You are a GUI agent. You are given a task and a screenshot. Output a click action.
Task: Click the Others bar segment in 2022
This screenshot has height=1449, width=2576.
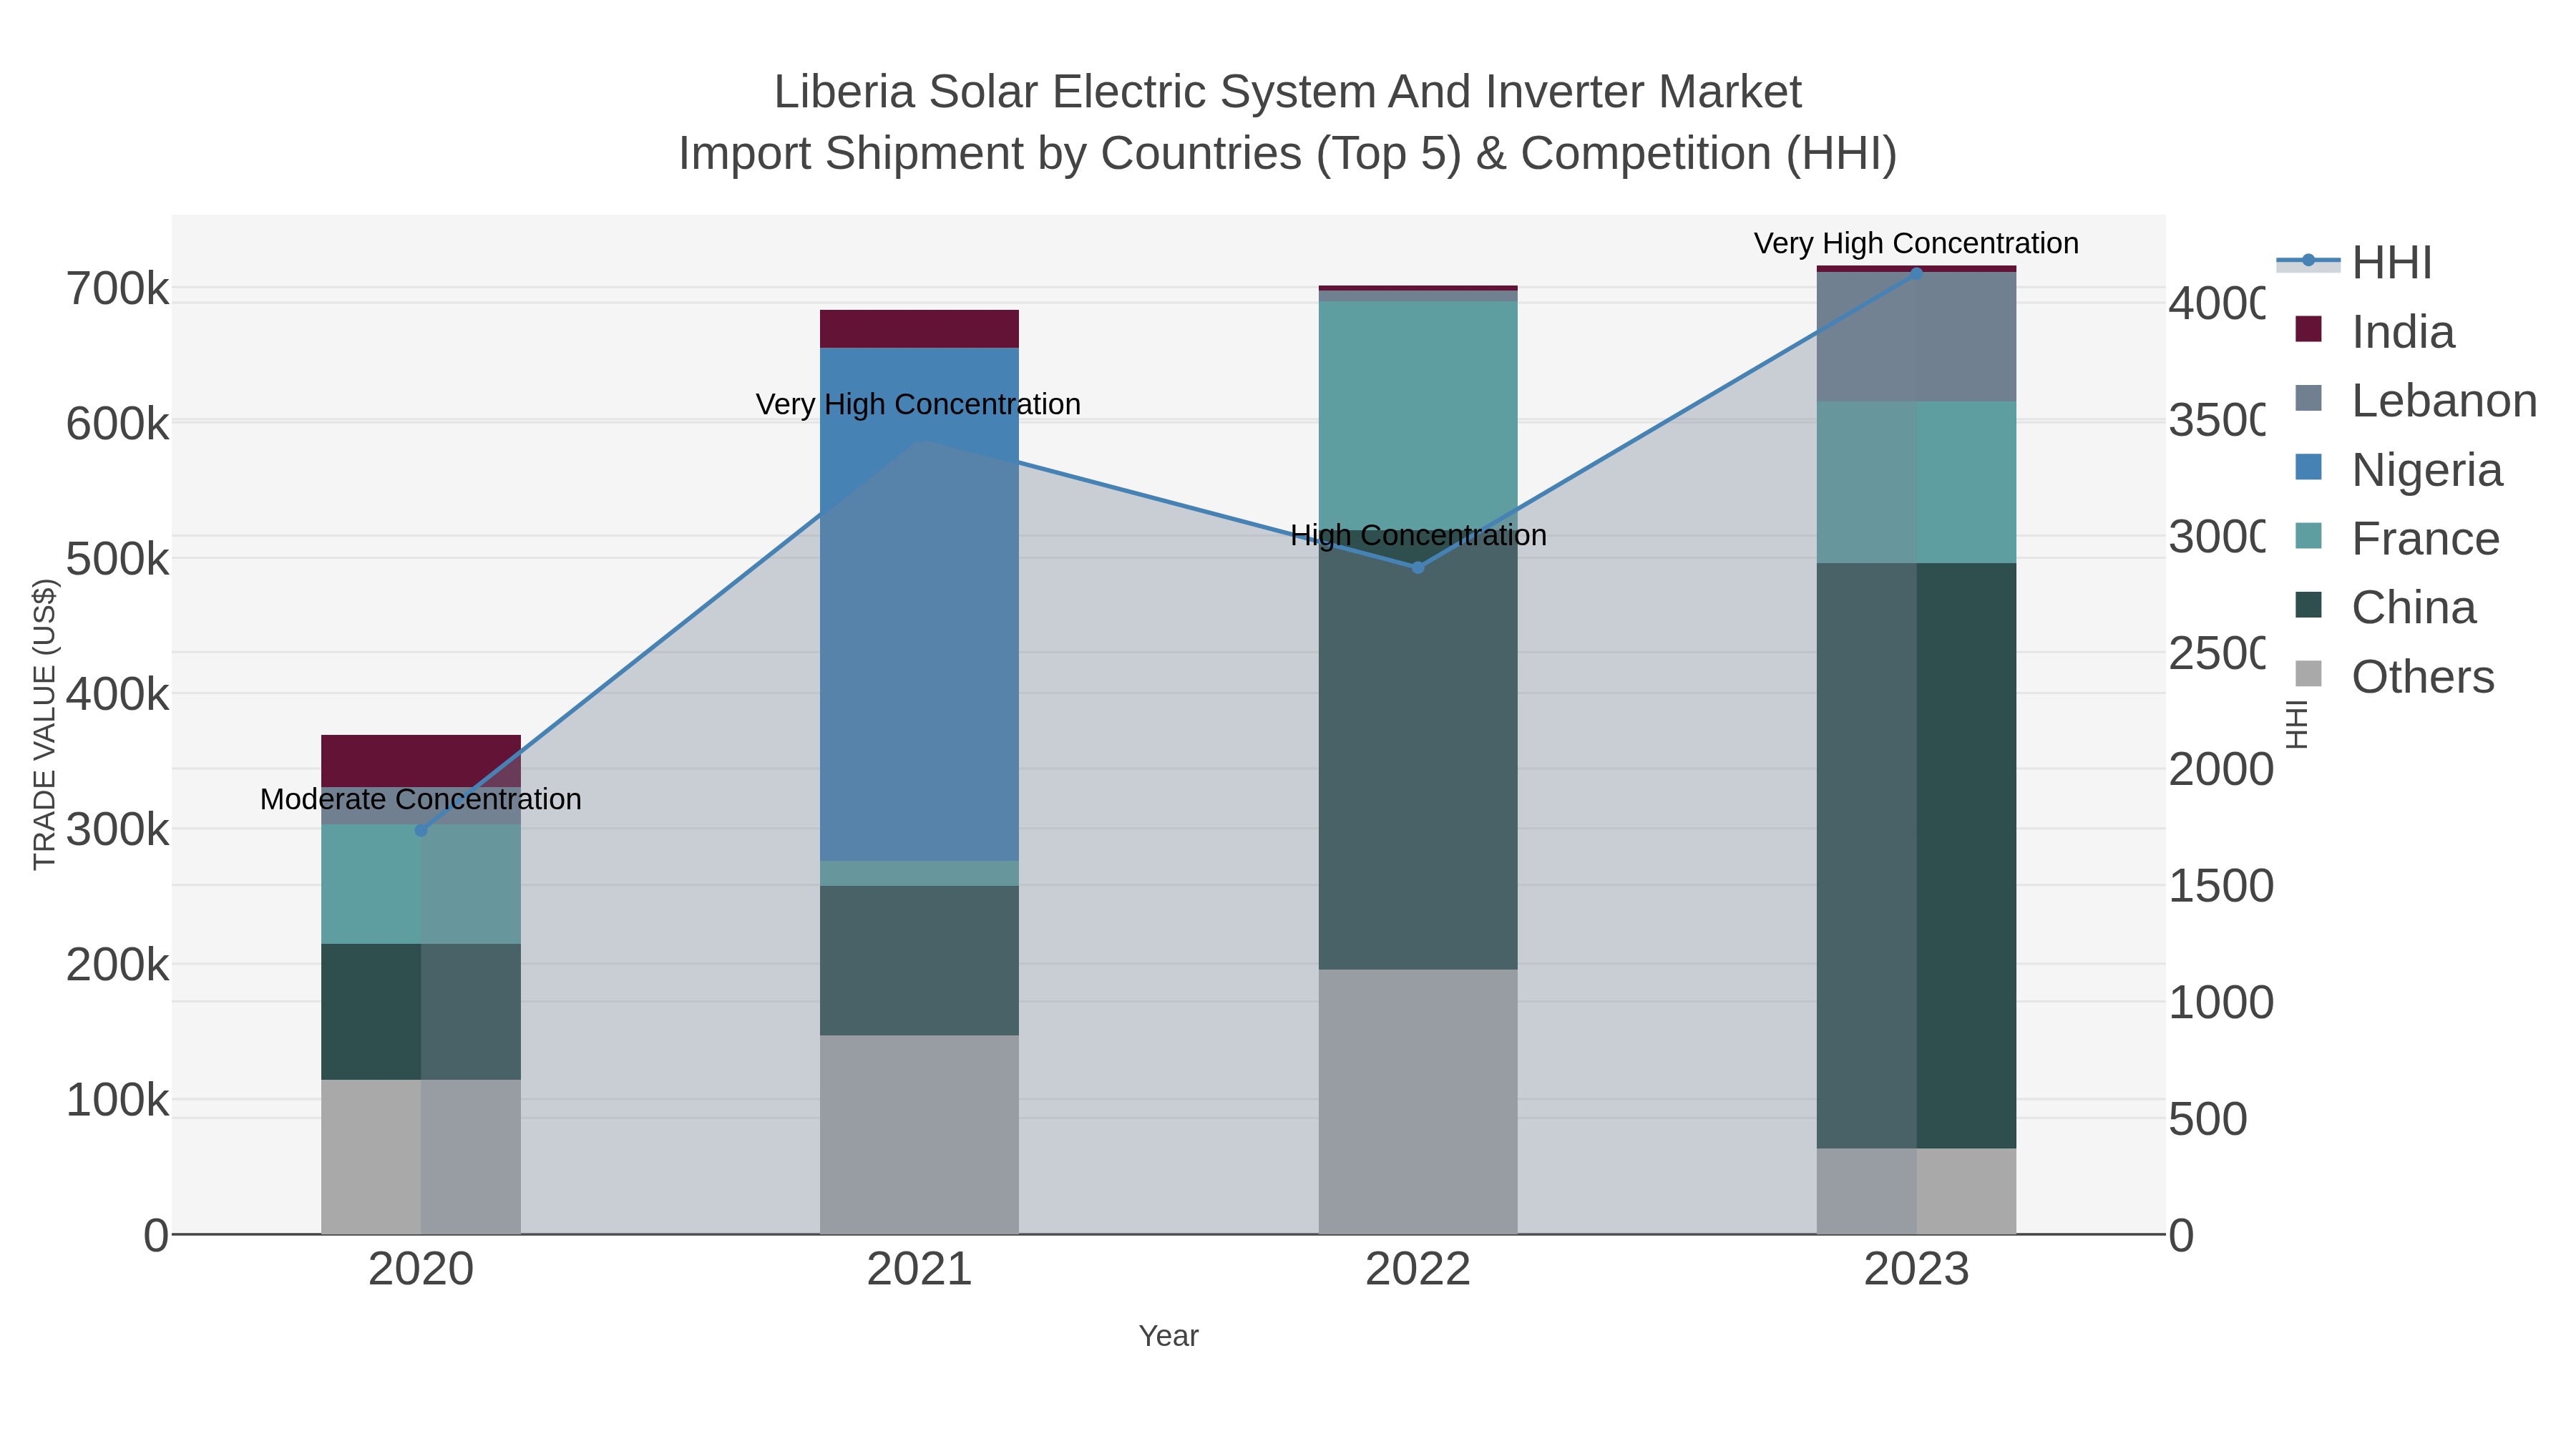1417,1101
